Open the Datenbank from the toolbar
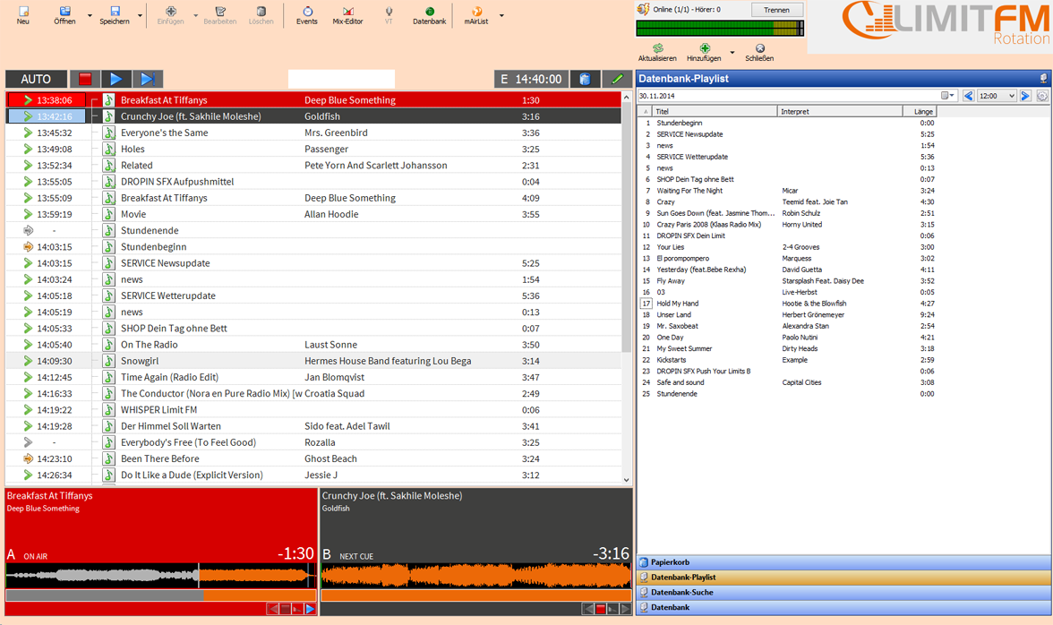Screen dimensions: 1053x625 (429, 13)
